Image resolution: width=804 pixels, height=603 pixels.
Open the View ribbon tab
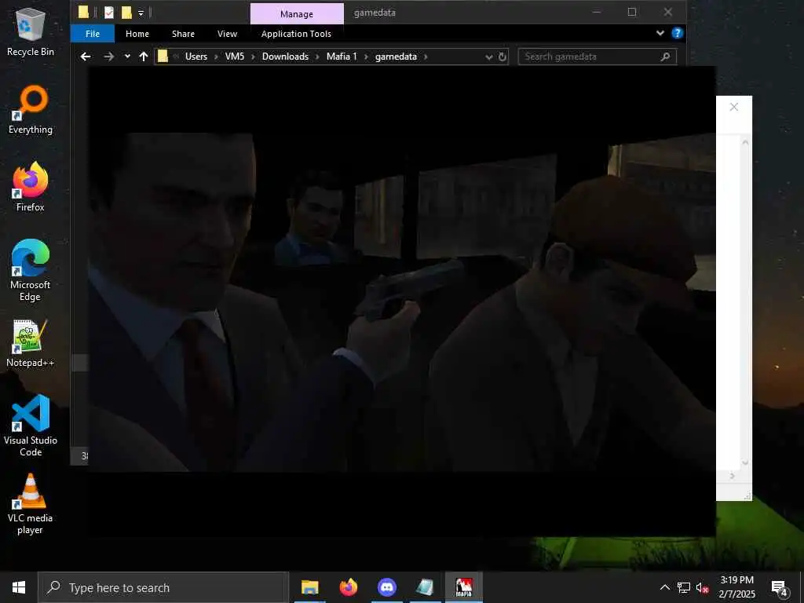click(227, 34)
